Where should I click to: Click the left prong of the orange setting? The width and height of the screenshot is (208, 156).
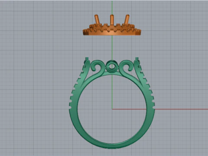click(x=97, y=19)
